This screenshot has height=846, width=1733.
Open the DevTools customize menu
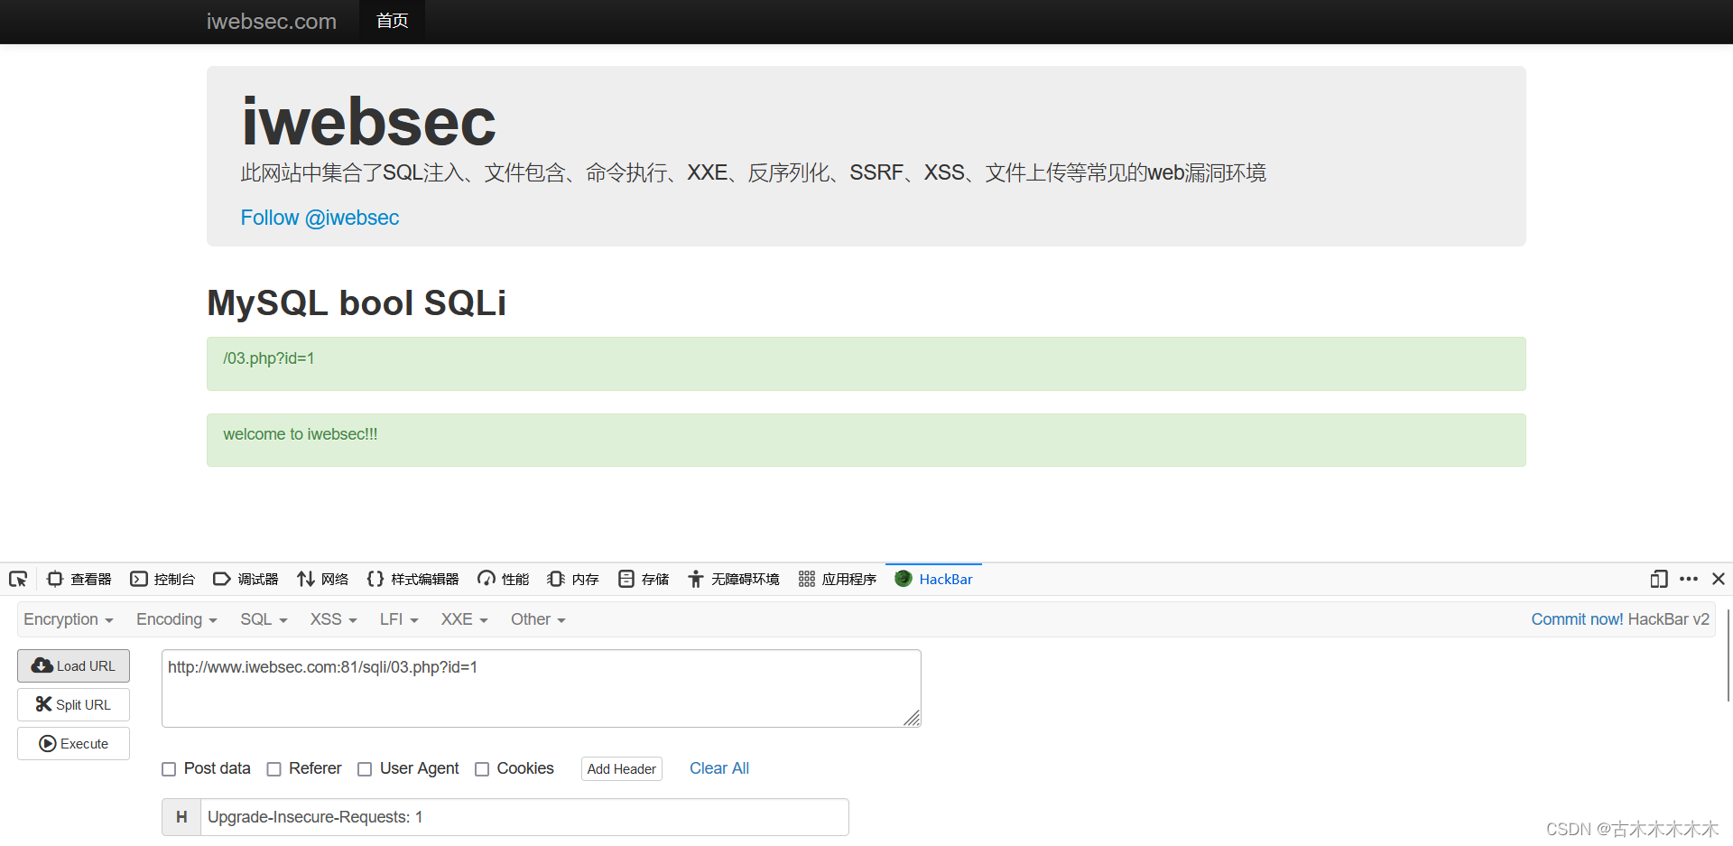point(1689,579)
